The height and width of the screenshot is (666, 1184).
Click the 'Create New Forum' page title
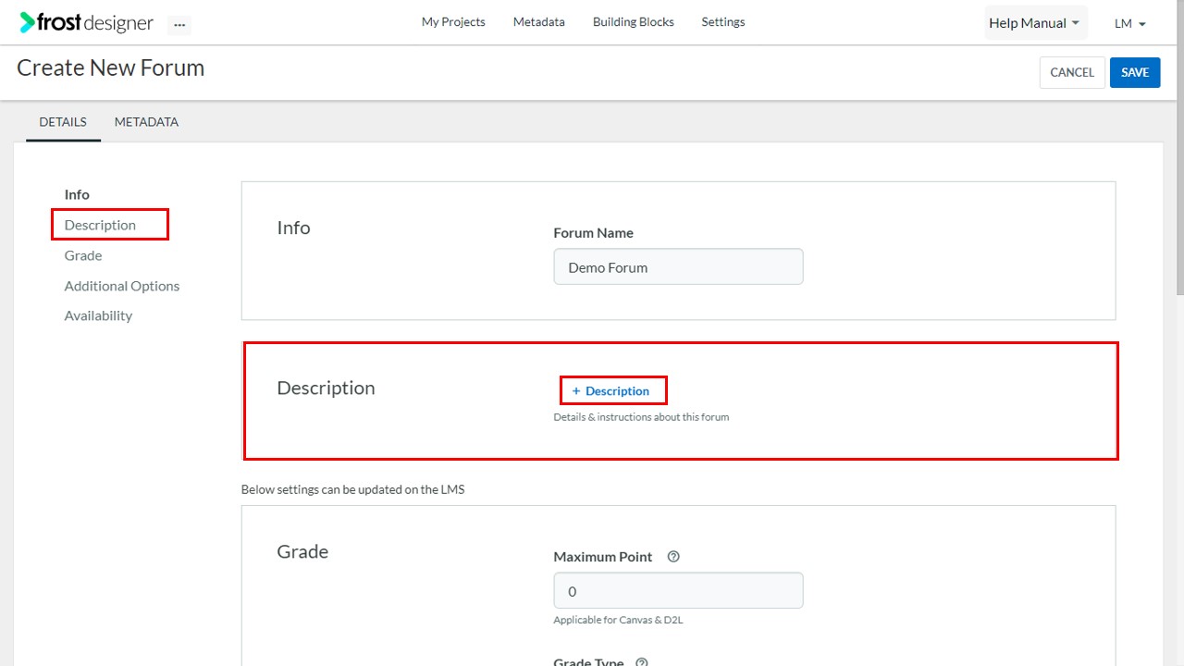pos(111,68)
